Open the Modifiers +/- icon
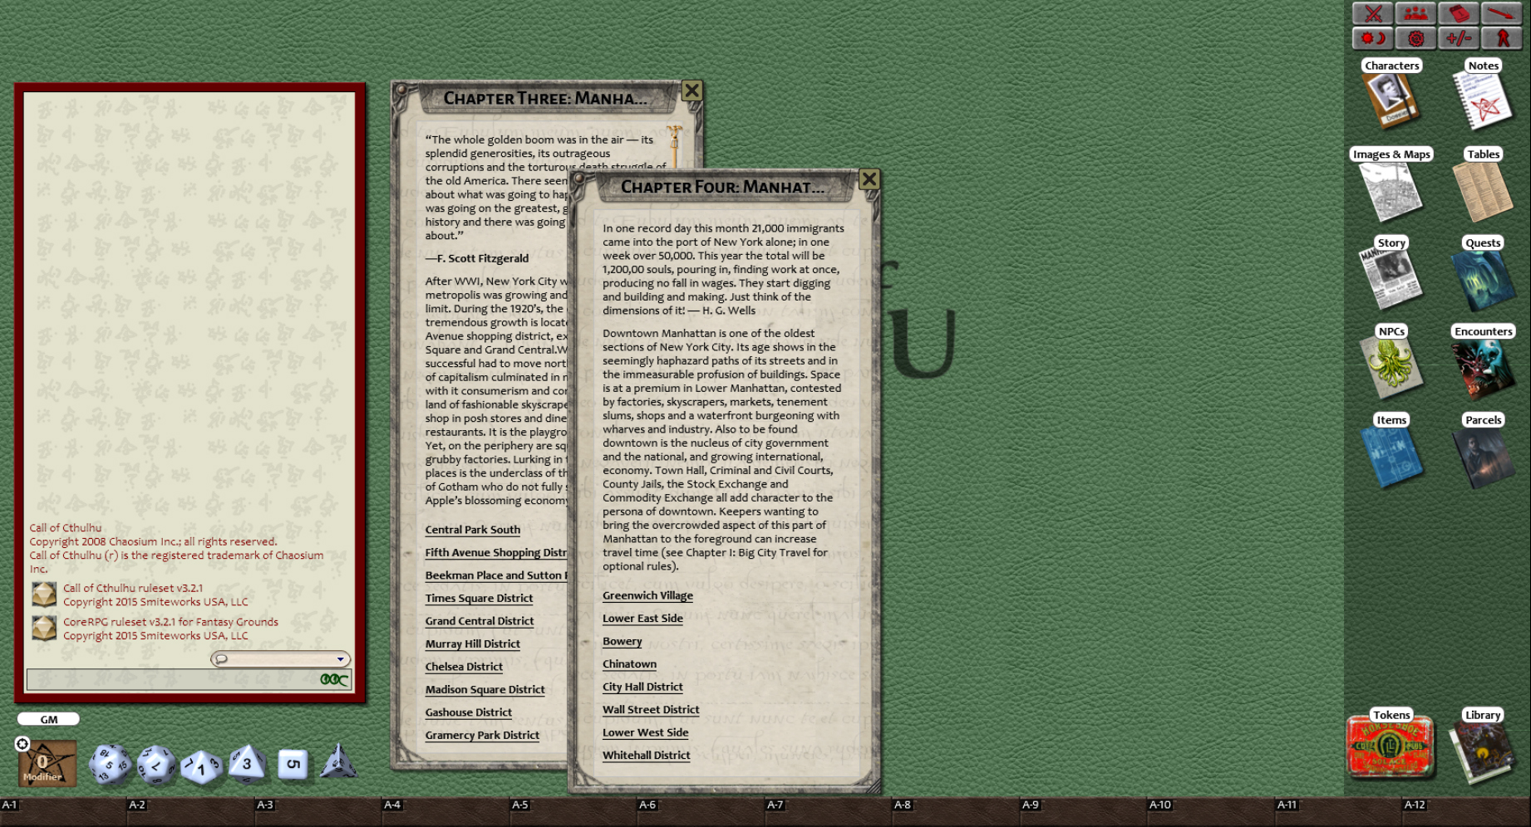Image resolution: width=1531 pixels, height=827 pixels. (x=1460, y=38)
